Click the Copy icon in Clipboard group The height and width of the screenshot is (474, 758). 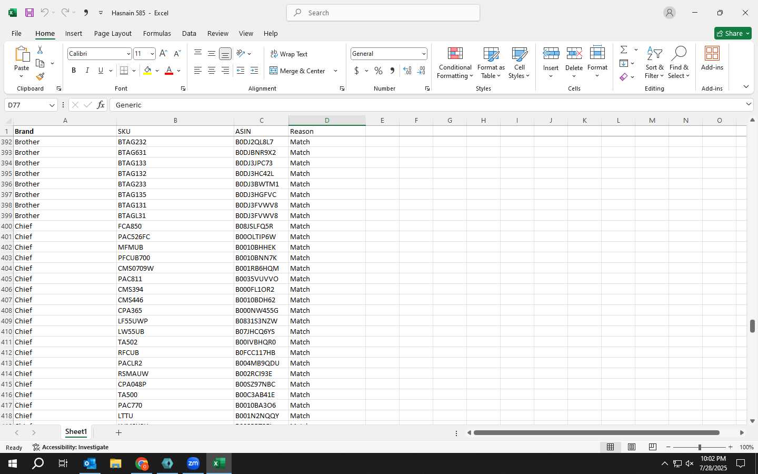[40, 63]
